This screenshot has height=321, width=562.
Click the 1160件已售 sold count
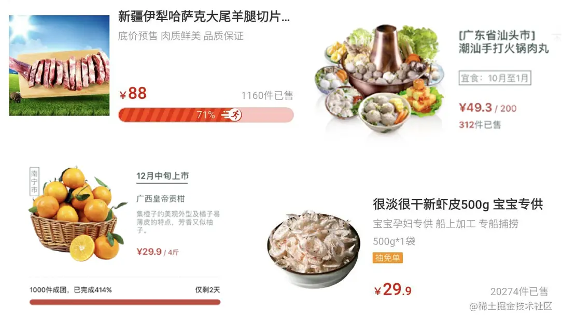pyautogui.click(x=267, y=96)
